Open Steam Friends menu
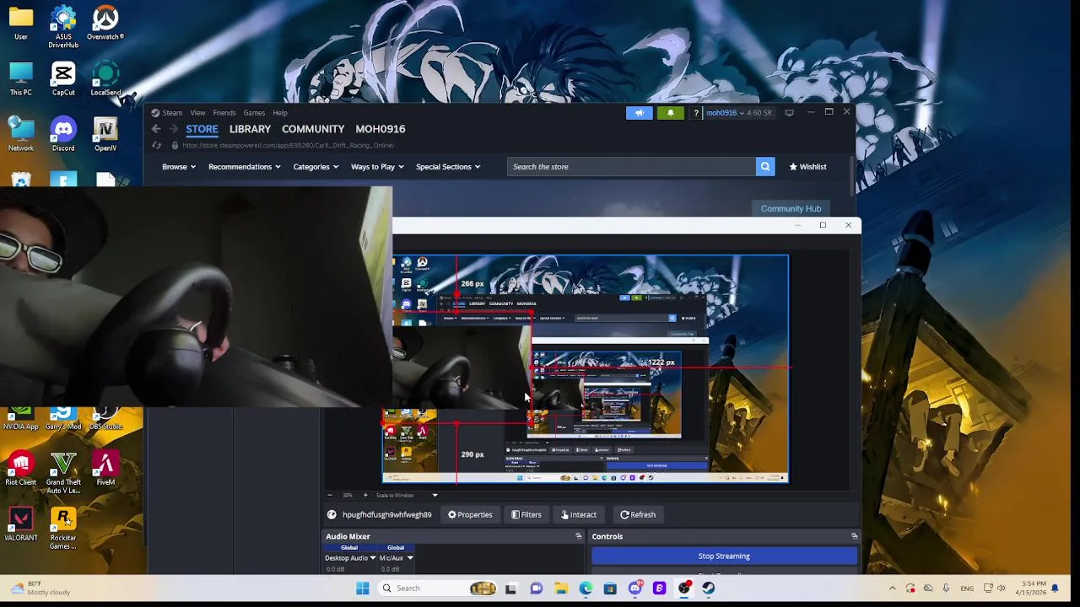Viewport: 1080px width, 607px height. (x=224, y=113)
